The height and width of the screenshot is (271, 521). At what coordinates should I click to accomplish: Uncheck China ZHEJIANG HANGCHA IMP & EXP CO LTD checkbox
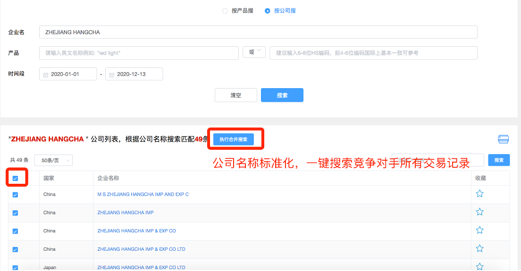point(15,249)
